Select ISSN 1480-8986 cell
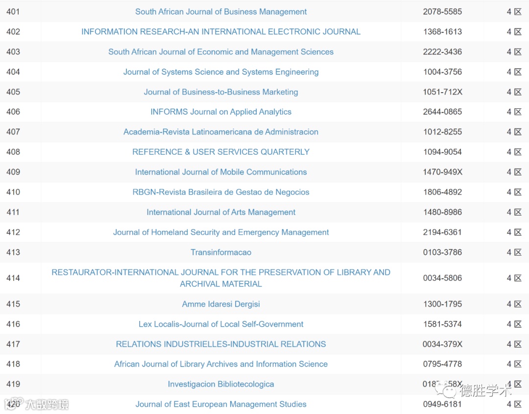The image size is (529, 414). pyautogui.click(x=442, y=212)
